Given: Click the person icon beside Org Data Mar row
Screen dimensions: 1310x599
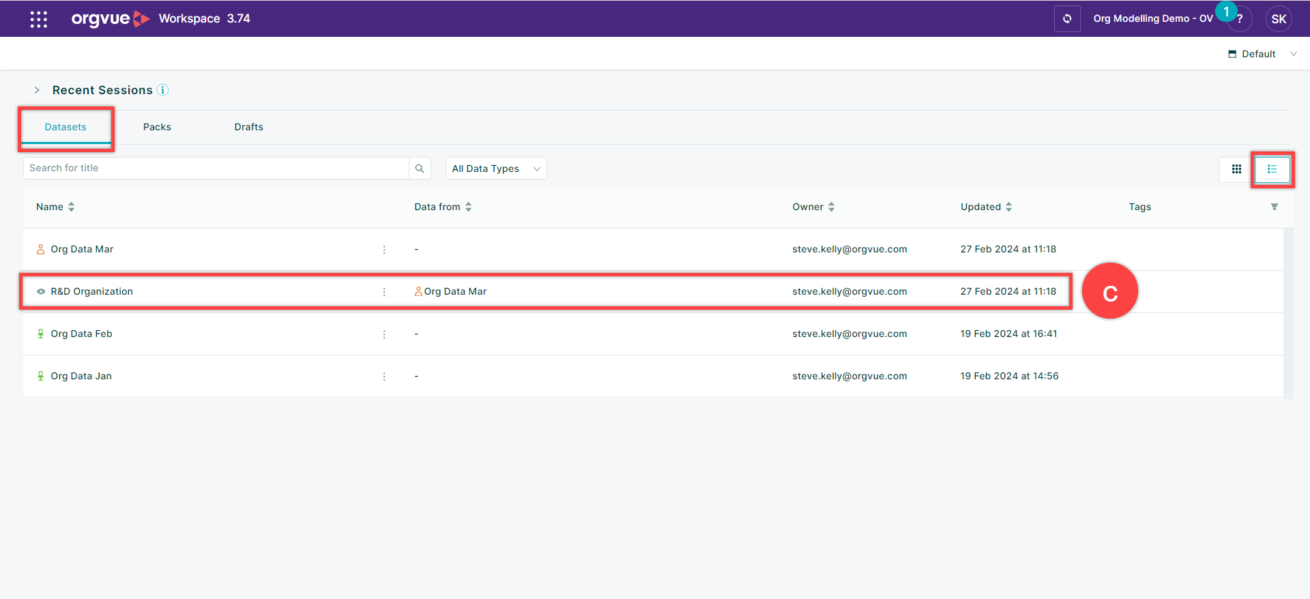Looking at the screenshot, I should pos(40,249).
